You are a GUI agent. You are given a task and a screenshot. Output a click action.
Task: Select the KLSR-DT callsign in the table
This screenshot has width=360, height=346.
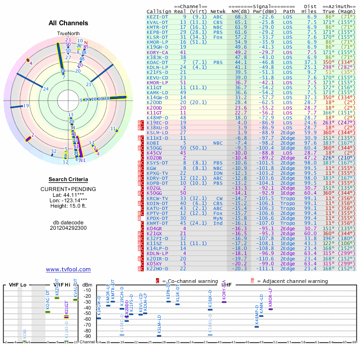[x=157, y=37]
